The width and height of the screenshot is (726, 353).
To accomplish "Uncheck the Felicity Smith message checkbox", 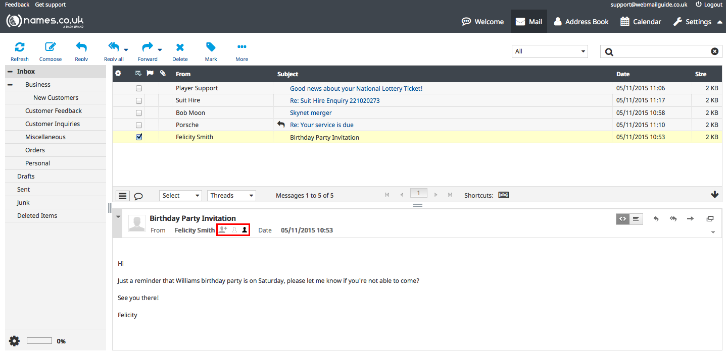I will 139,137.
